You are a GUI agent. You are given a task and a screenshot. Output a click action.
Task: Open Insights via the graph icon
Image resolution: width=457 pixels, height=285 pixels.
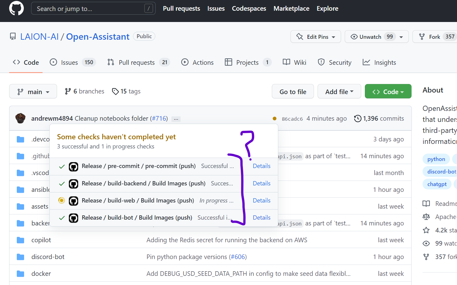pyautogui.click(x=366, y=62)
